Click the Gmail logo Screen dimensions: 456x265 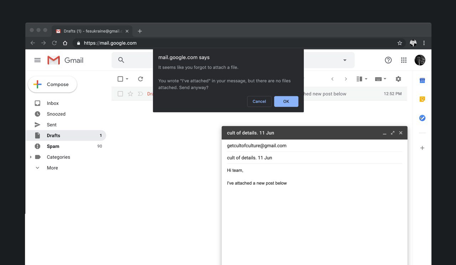65,60
